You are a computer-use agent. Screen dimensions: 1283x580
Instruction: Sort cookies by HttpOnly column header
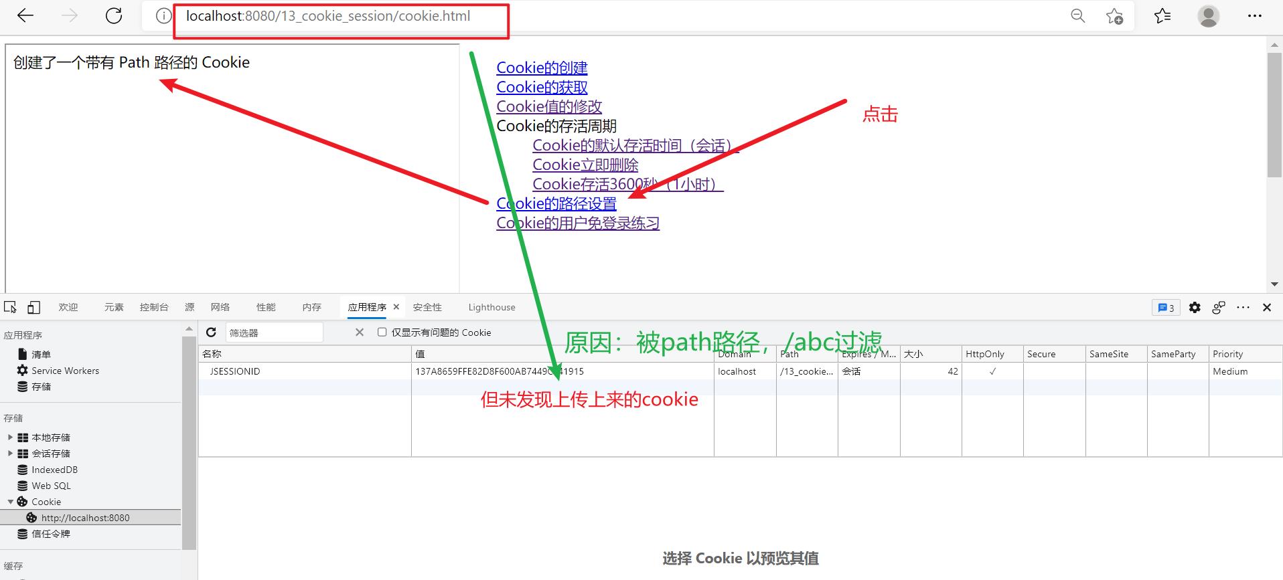click(x=992, y=354)
